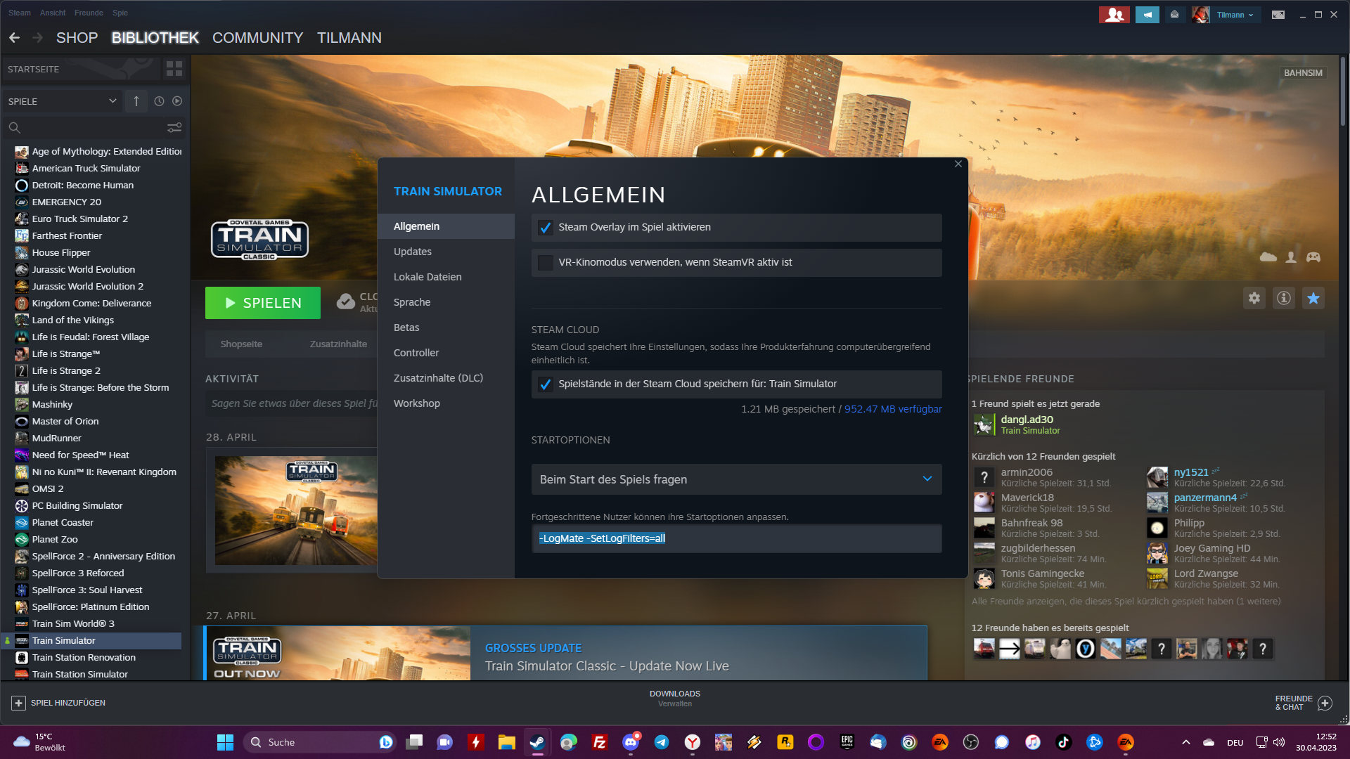The width and height of the screenshot is (1350, 759).
Task: Click the '952.47 MB verfügbar' link
Action: (892, 409)
